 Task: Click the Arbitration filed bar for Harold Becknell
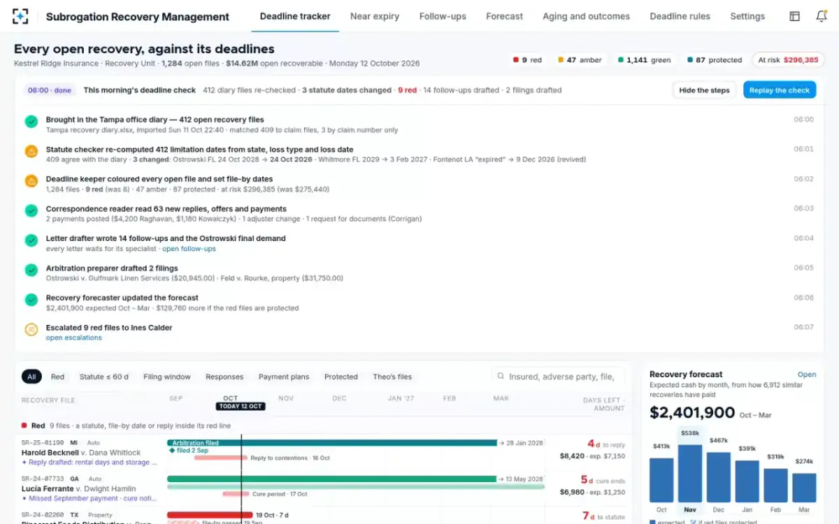[332, 443]
